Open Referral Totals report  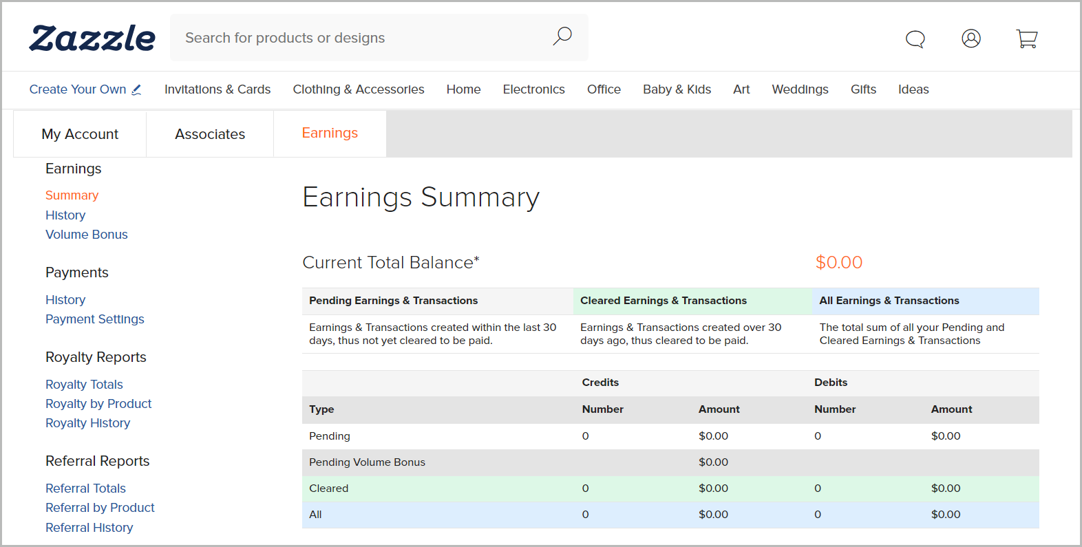pyautogui.click(x=85, y=489)
